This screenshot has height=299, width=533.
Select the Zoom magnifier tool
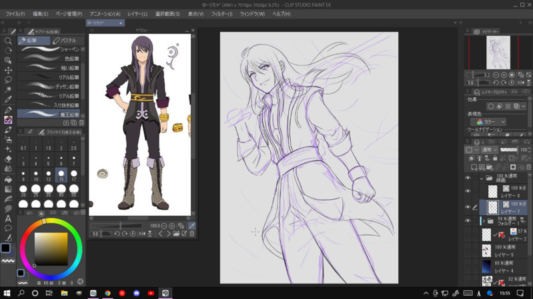tap(8, 41)
